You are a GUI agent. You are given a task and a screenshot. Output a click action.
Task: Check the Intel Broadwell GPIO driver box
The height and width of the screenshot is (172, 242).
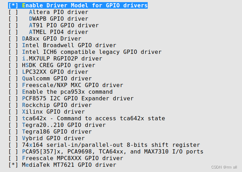(x=13, y=45)
